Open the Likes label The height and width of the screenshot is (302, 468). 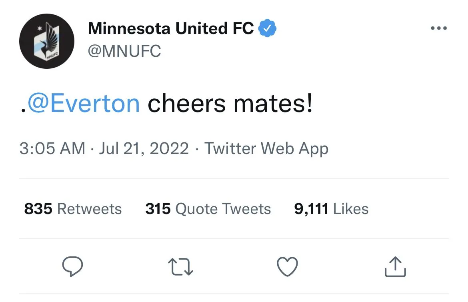coord(351,209)
